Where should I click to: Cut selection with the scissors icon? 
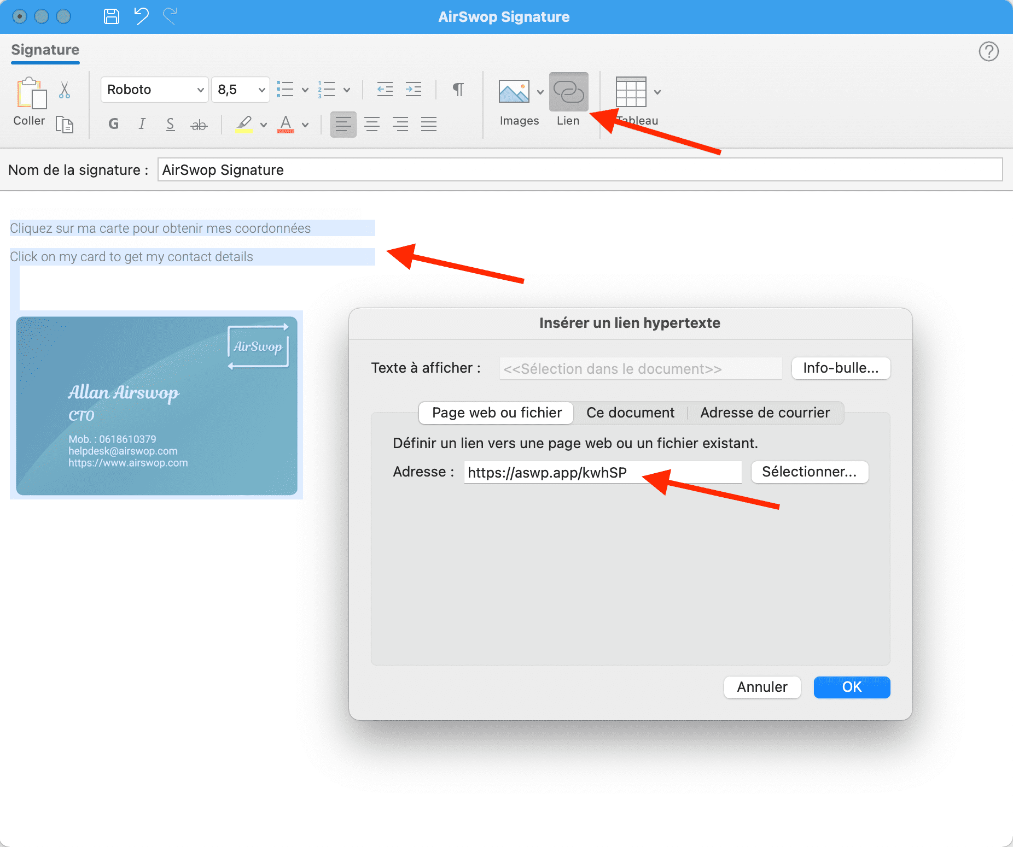click(65, 90)
